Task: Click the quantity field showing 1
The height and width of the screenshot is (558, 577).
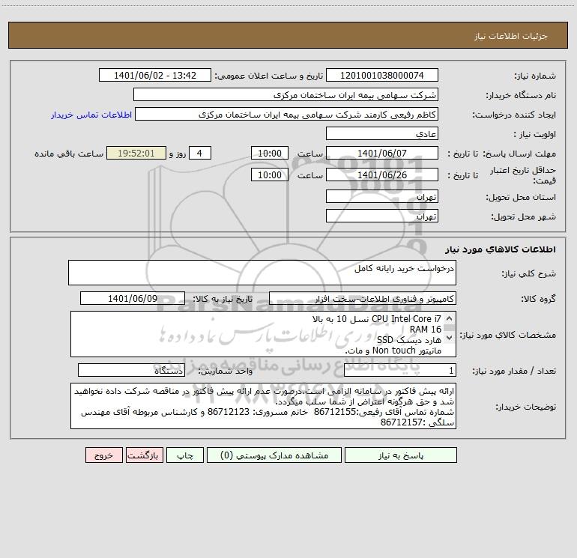Action: click(400, 370)
